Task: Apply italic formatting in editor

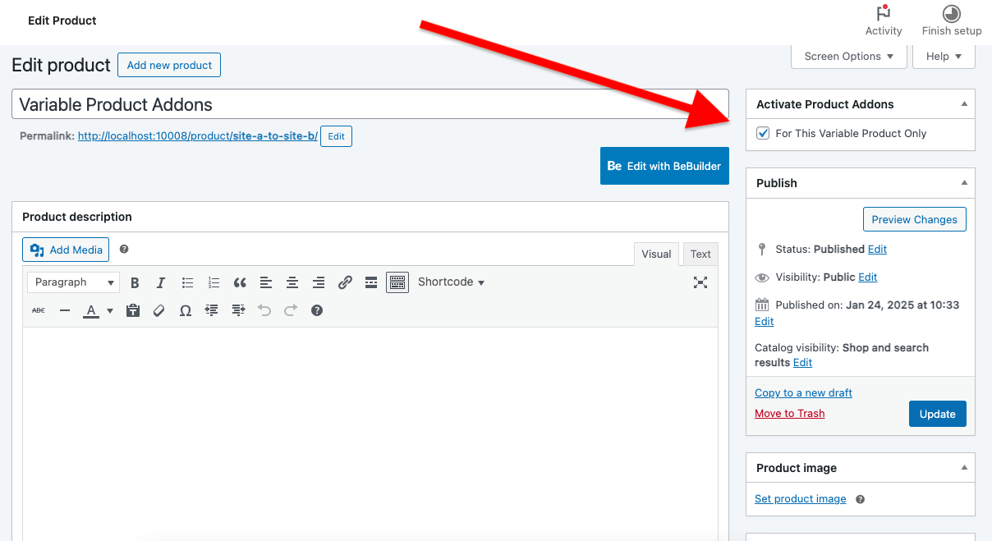Action: (x=161, y=282)
